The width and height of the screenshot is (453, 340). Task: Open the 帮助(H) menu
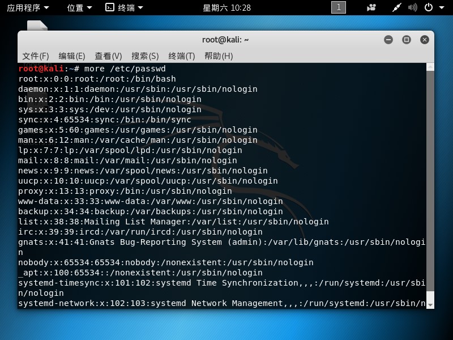click(x=219, y=56)
